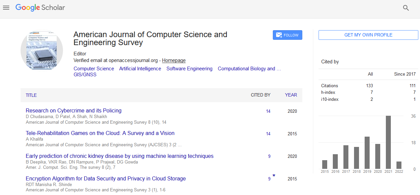Click the search magnifier icon
This screenshot has height=195, width=420.
406,8
